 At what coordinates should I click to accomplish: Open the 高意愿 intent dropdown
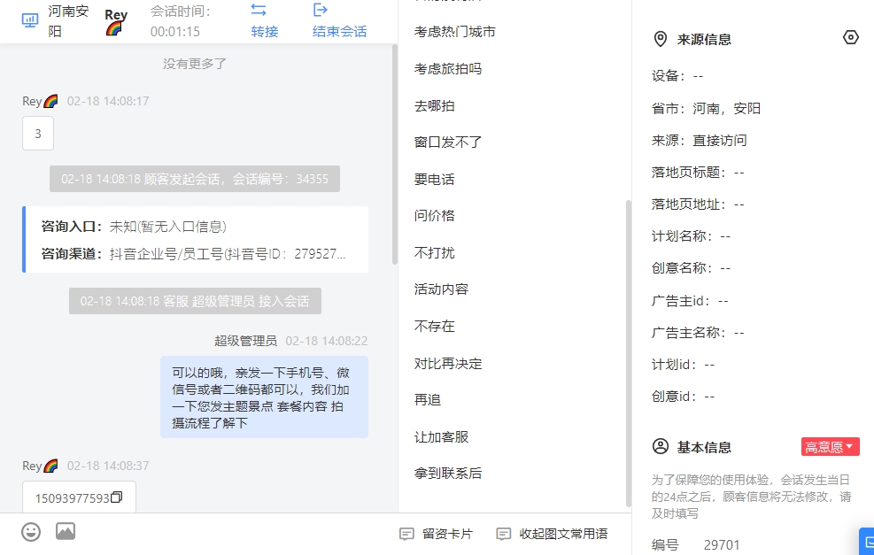point(831,447)
